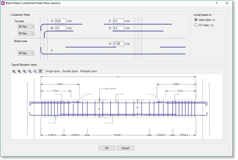Screen dimensions: 238x160
Task: Select the Clear Span, Ln radio option
Action: click(196, 19)
